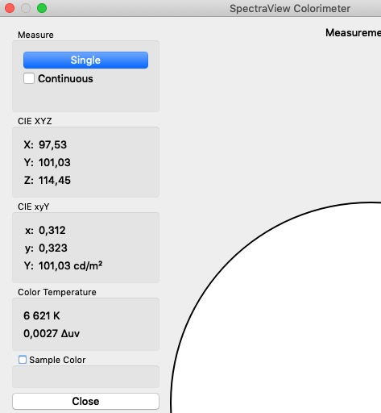Enable the Continuous measurement checkbox
This screenshot has width=381, height=413.
coord(29,78)
